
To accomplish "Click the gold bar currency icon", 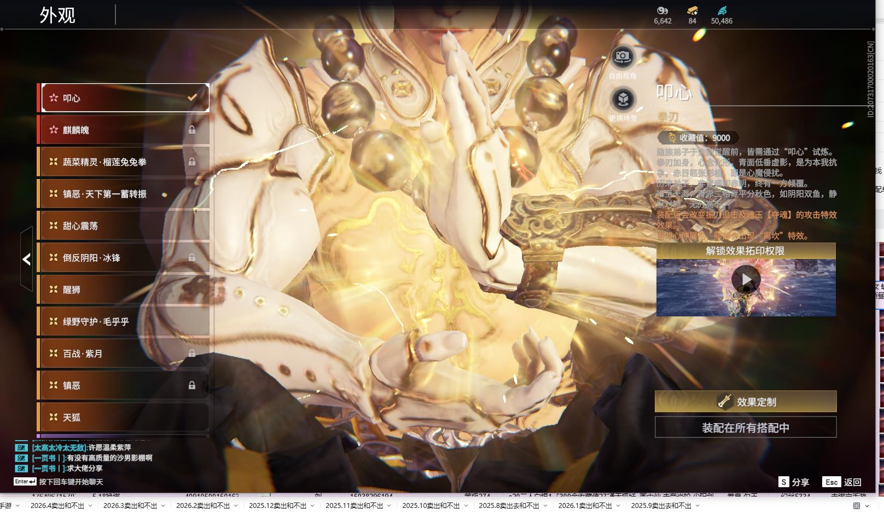I will [x=692, y=10].
